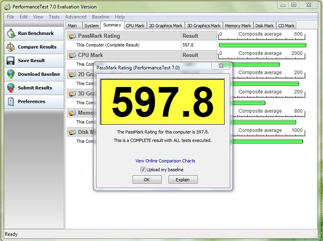Click the Download Baseline globe icon

(x=10, y=74)
